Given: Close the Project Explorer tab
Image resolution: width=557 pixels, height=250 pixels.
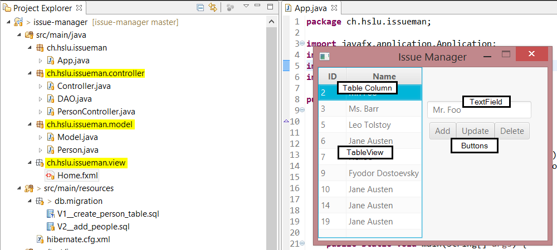Looking at the screenshot, I should [x=79, y=7].
